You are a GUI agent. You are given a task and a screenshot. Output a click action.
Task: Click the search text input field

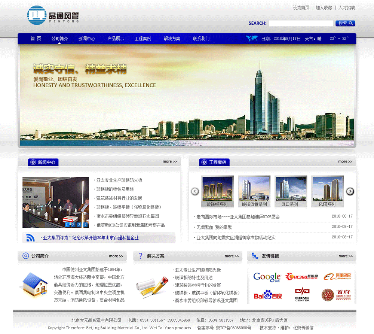click(x=301, y=23)
